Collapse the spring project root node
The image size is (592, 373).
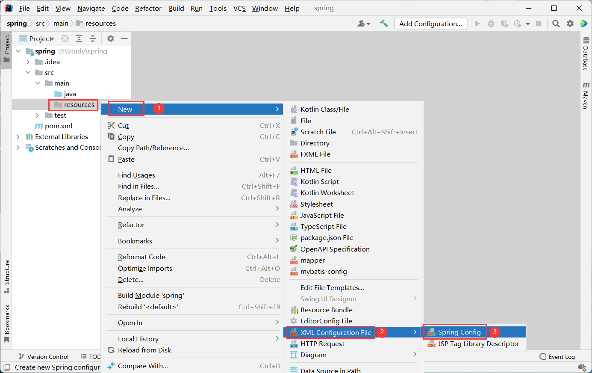pyautogui.click(x=18, y=51)
